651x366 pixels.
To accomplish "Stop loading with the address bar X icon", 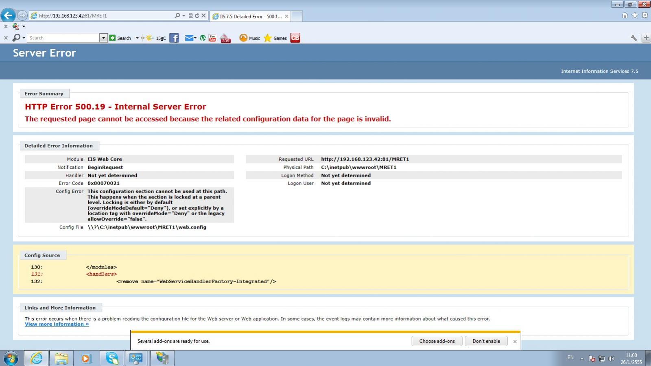I will coord(203,16).
